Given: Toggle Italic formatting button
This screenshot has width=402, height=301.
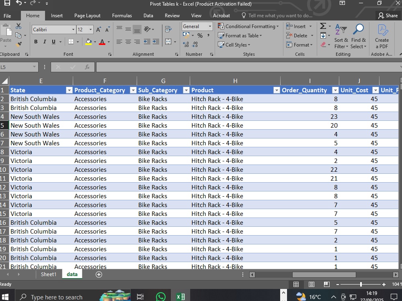Looking at the screenshot, I should [x=45, y=42].
